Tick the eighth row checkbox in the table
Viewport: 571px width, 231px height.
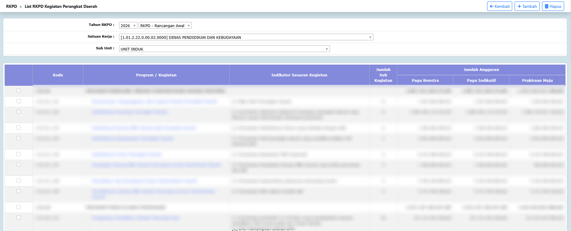point(19,180)
